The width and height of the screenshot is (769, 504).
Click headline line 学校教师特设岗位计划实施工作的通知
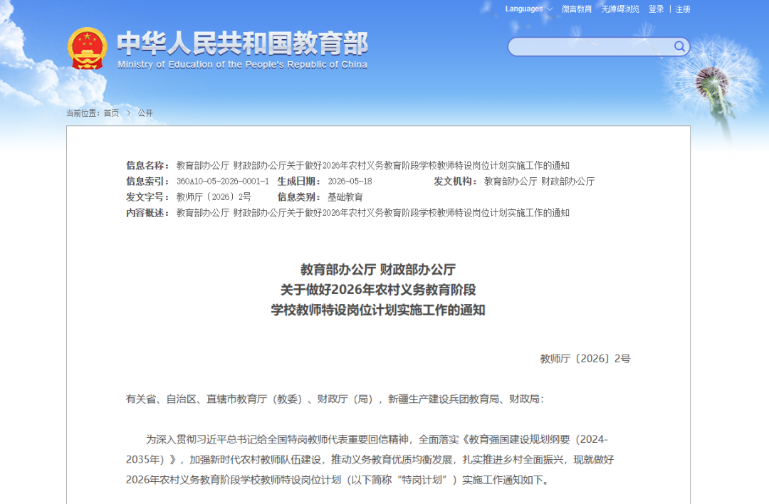coord(378,310)
